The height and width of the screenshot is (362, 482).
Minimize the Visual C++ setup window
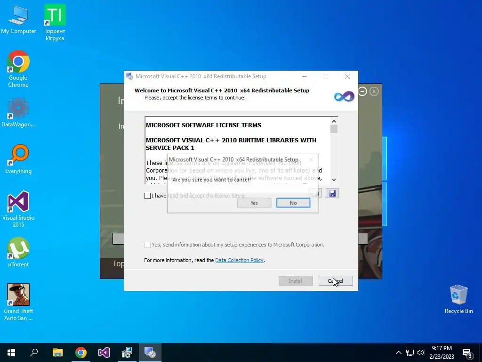point(305,76)
